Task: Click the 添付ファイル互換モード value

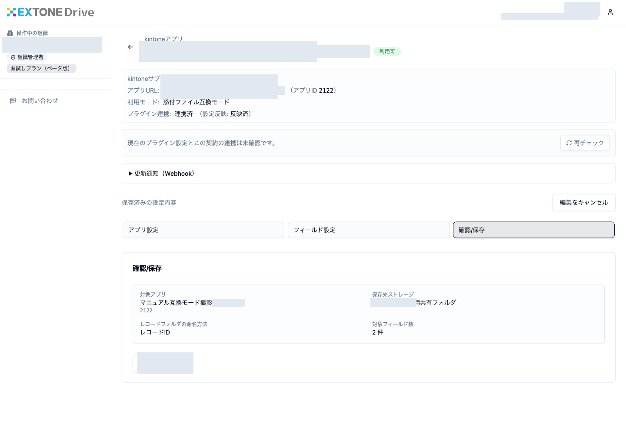Action: 196,102
